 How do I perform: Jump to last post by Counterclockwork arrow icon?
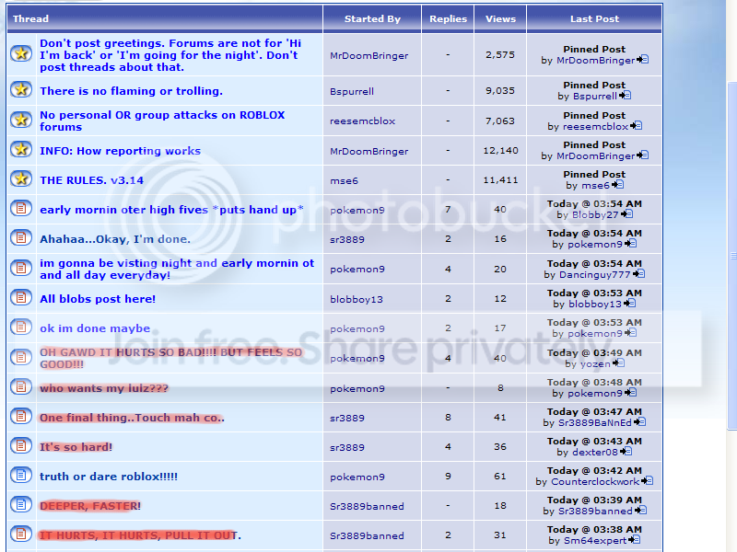click(648, 481)
